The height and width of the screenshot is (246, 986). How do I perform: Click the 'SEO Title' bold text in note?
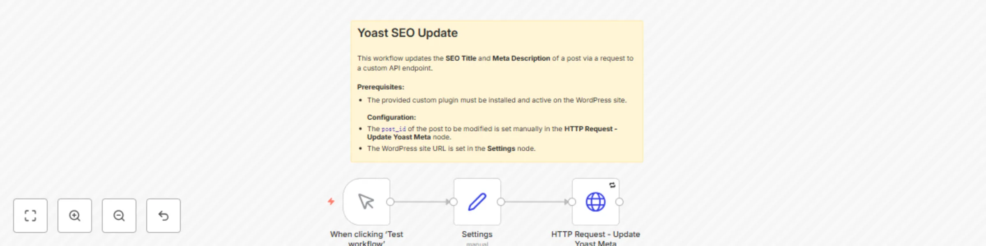coord(461,58)
